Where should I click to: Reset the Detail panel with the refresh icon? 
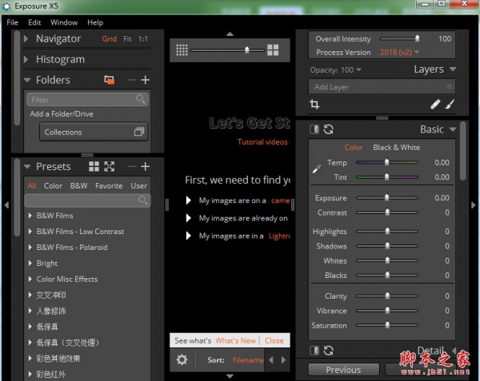[329, 351]
